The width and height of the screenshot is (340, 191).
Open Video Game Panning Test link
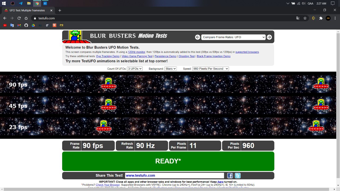[x=137, y=56]
